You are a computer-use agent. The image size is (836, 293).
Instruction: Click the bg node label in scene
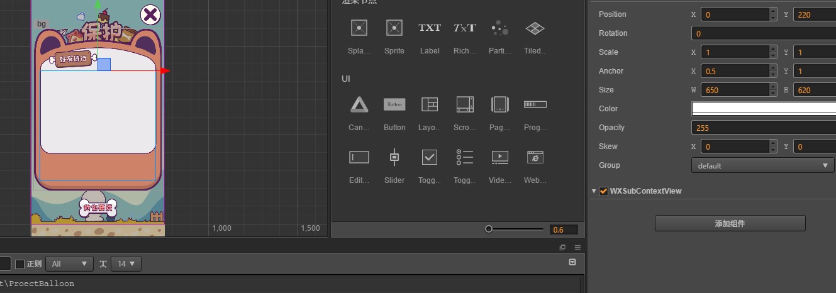coord(42,24)
